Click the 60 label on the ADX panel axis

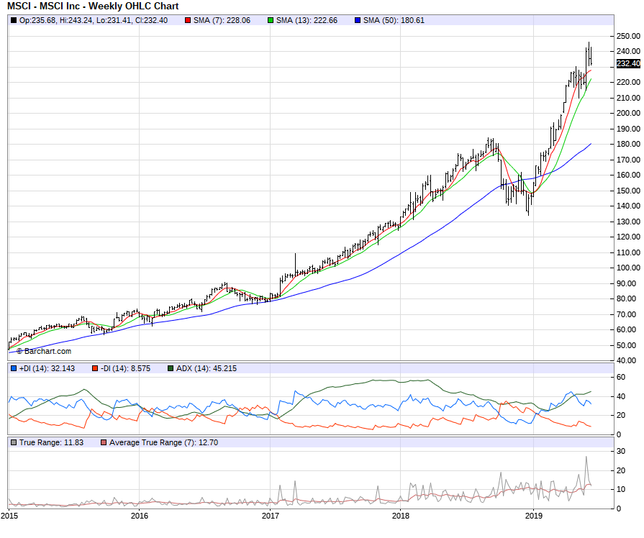pos(621,377)
